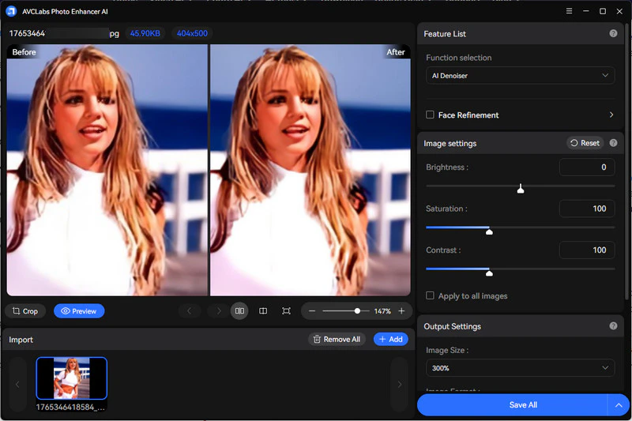Click the Brightness slider handle
This screenshot has width=632, height=421.
pyautogui.click(x=521, y=189)
